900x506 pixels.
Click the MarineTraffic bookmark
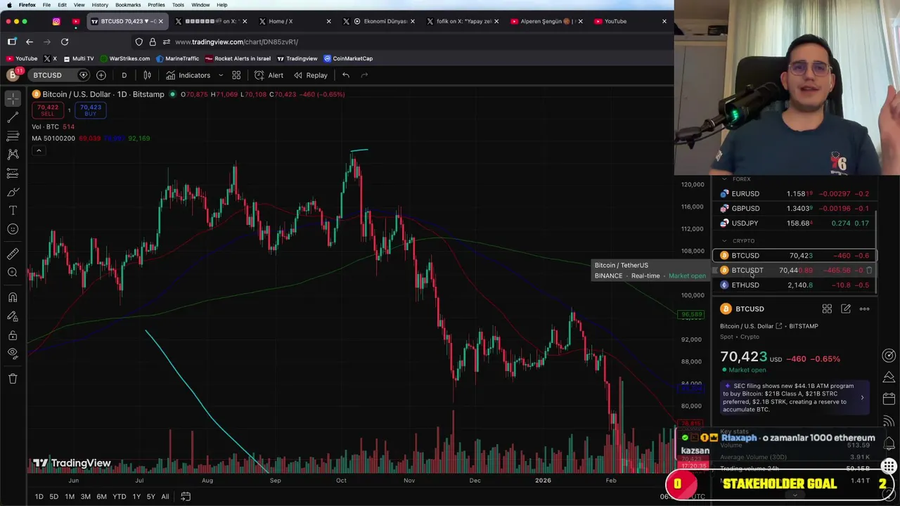click(177, 58)
